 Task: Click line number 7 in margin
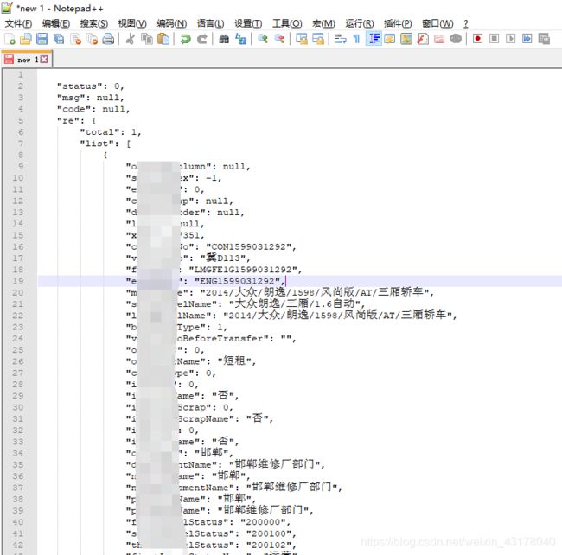click(21, 144)
